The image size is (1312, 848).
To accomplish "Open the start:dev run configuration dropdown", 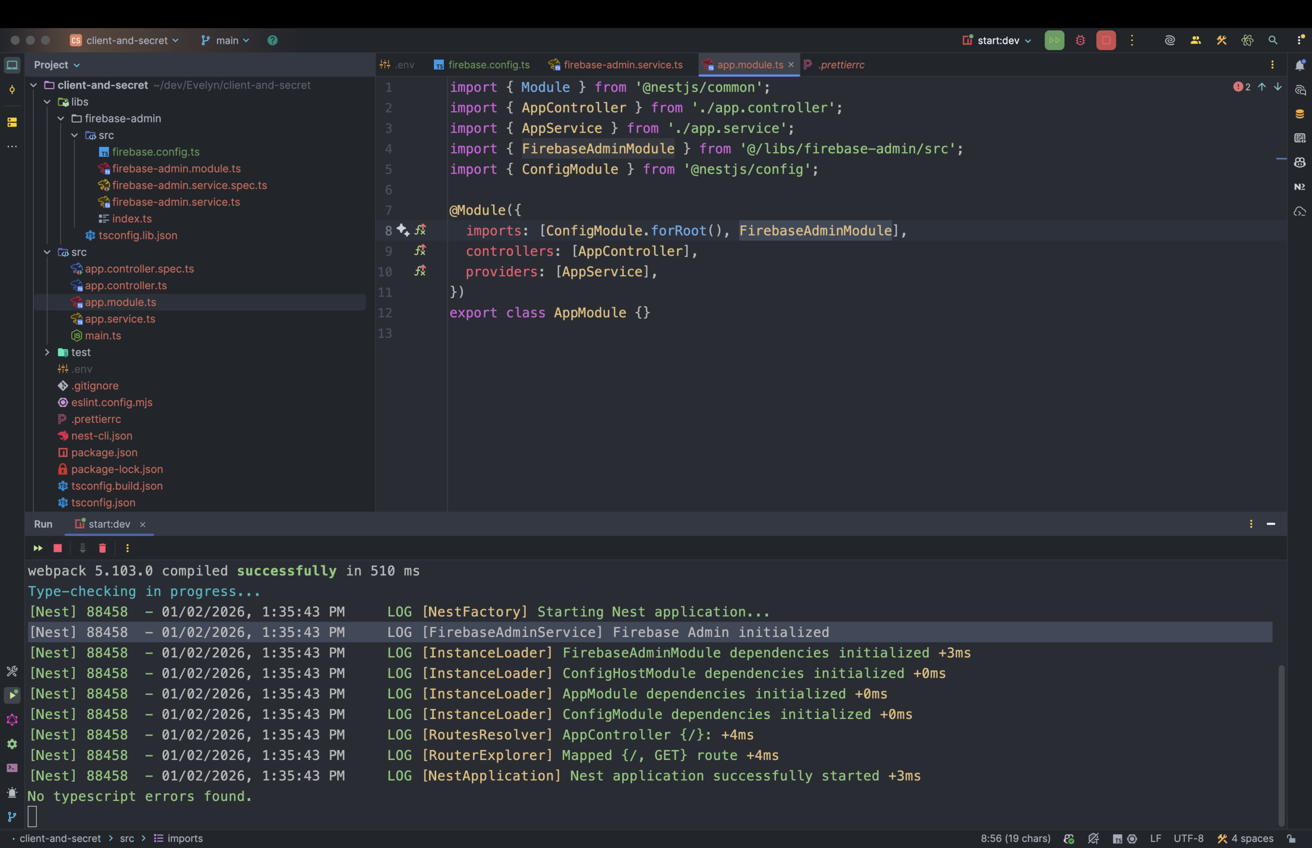I will [x=997, y=40].
